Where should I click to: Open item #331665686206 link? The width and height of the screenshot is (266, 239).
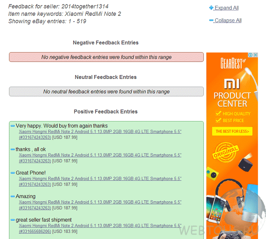pyautogui.click(x=35, y=231)
